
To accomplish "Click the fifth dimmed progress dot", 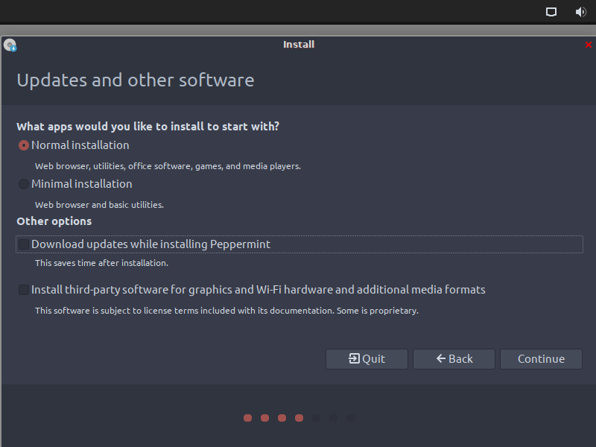I will [316, 418].
